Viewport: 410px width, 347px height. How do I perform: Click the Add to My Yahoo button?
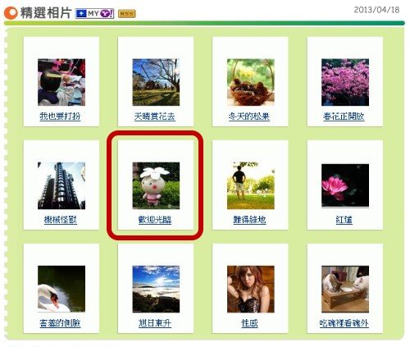(94, 14)
